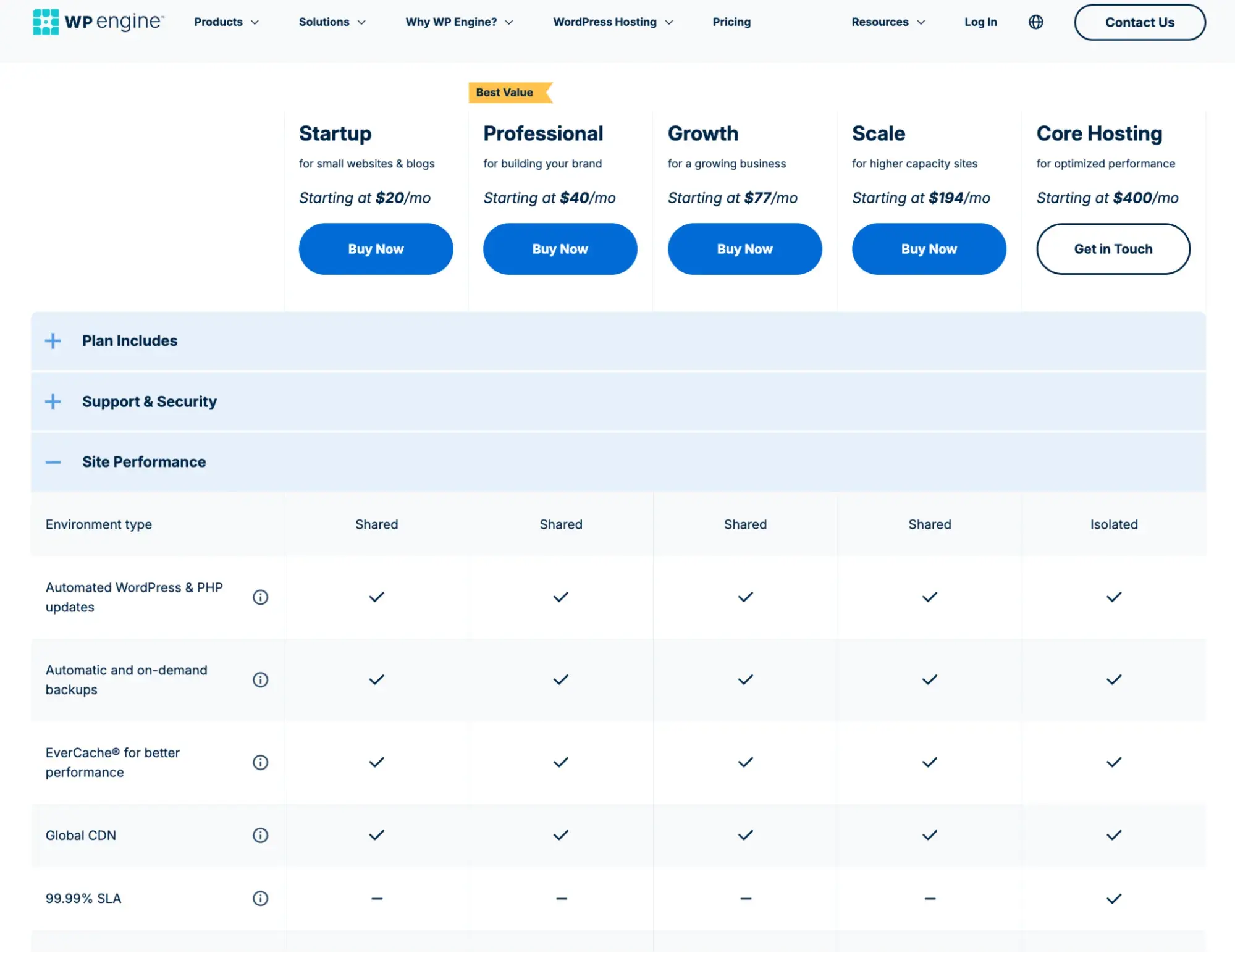Click Buy Now for Startup plan

click(376, 248)
